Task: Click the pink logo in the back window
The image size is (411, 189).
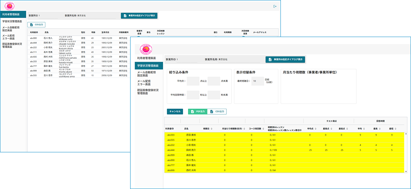Action: pyautogui.click(x=10, y=6)
